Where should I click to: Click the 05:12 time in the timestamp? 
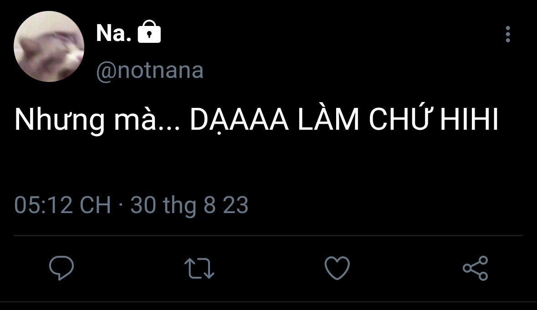43,205
